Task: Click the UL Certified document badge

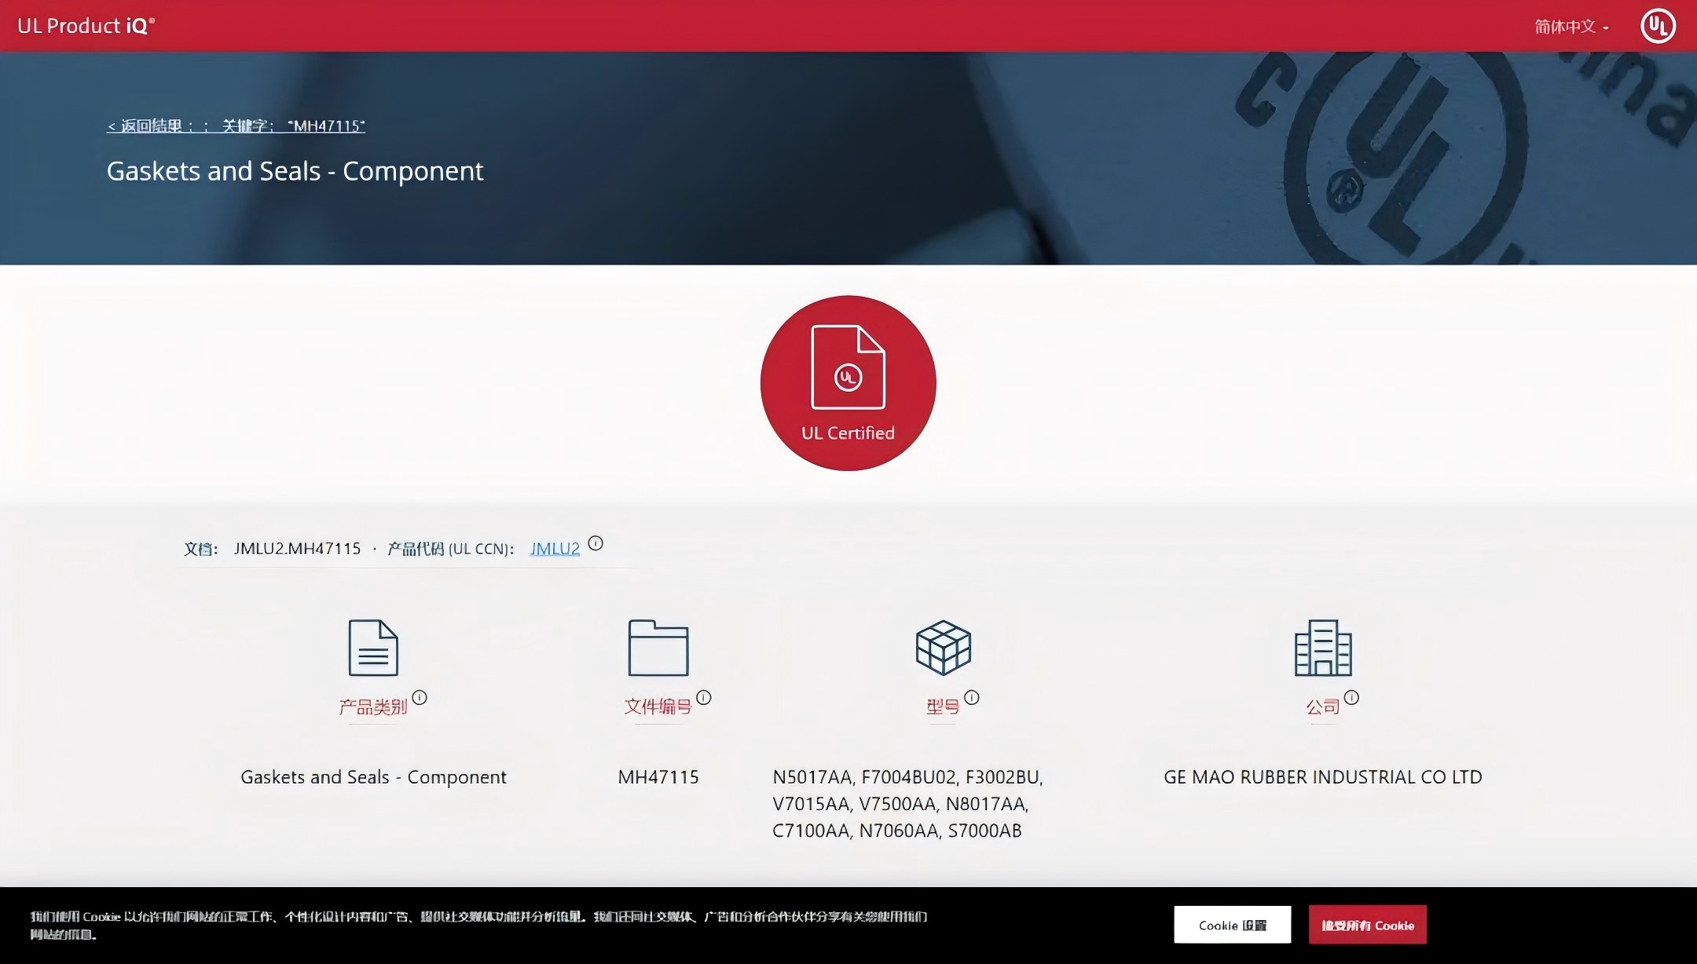Action: click(x=848, y=383)
